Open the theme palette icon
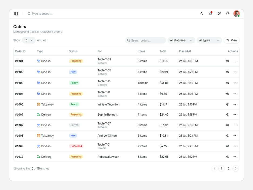 click(228, 14)
